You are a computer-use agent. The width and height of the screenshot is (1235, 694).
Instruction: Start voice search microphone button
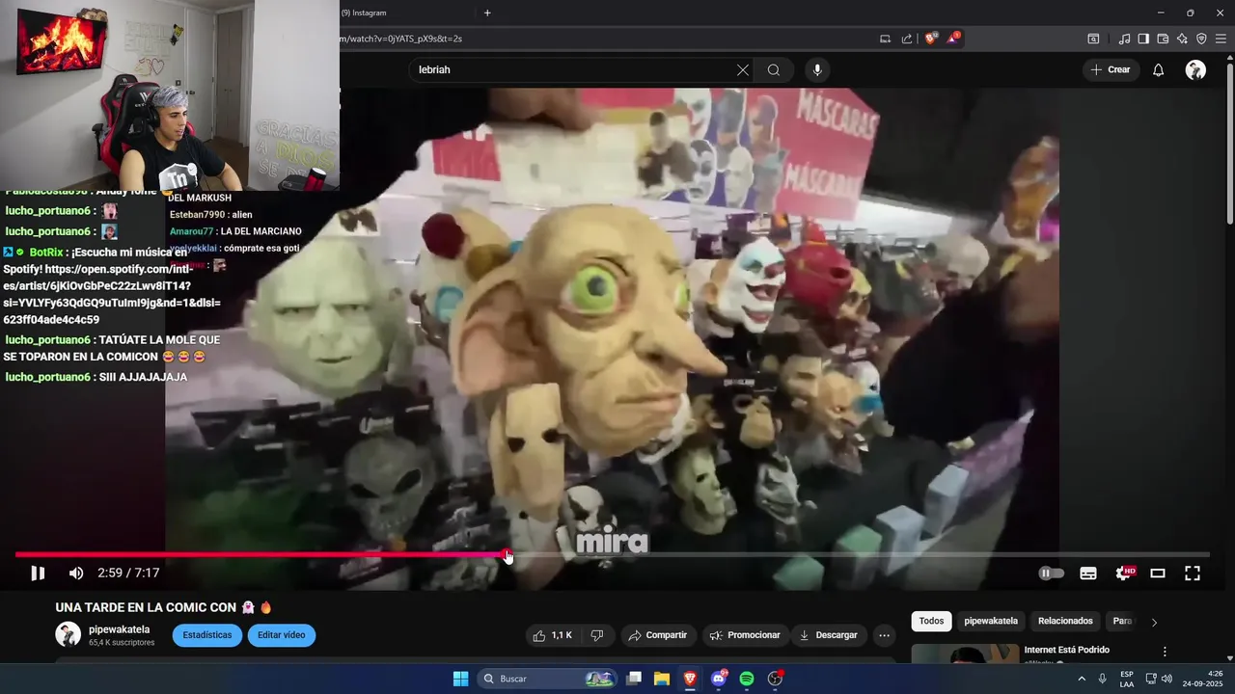click(x=817, y=69)
